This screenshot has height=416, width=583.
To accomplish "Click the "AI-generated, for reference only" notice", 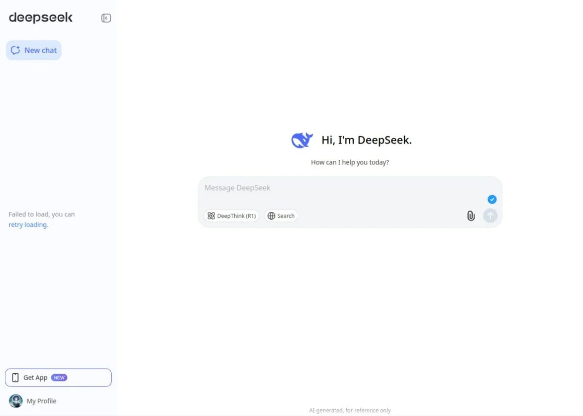I will point(350,411).
